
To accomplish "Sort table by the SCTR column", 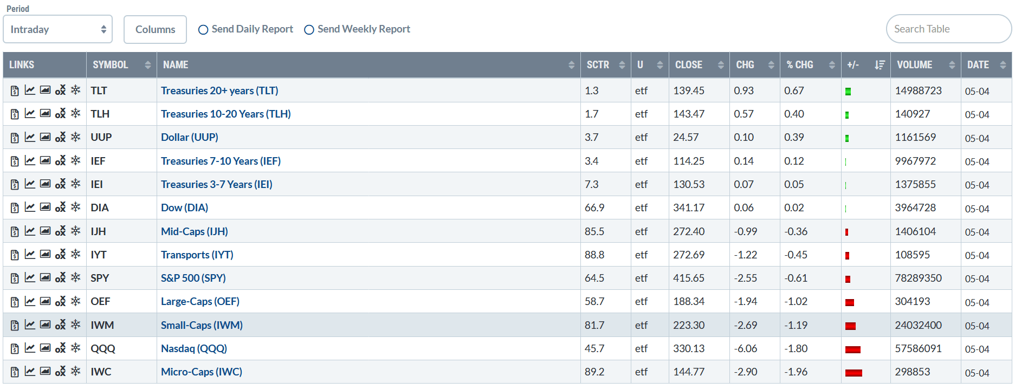I will (605, 65).
